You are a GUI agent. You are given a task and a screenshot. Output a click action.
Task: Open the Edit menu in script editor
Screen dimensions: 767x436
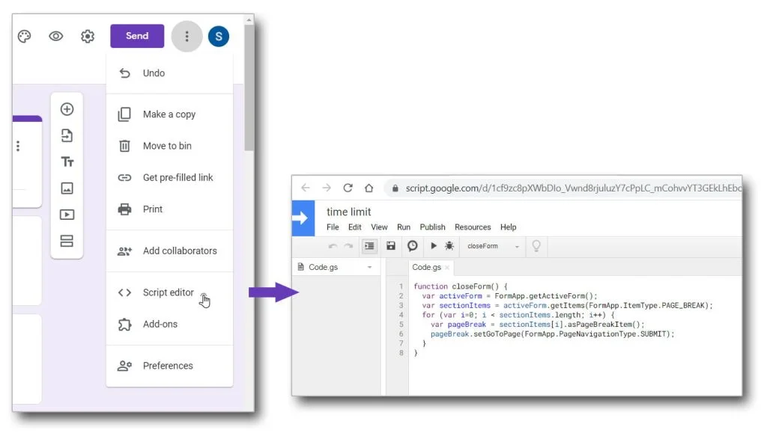(354, 227)
